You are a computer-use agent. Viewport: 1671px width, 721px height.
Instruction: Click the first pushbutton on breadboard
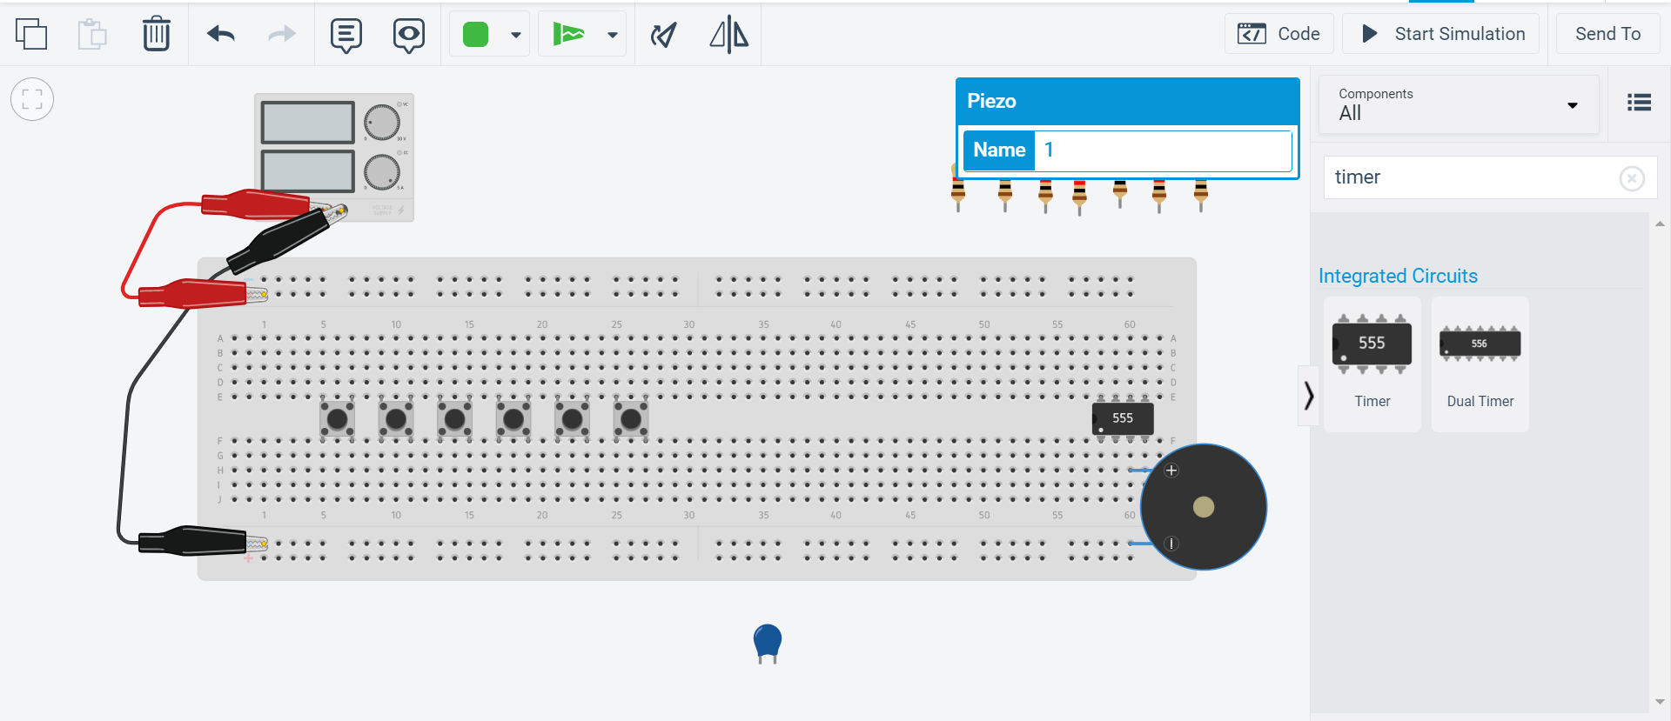pyautogui.click(x=337, y=420)
